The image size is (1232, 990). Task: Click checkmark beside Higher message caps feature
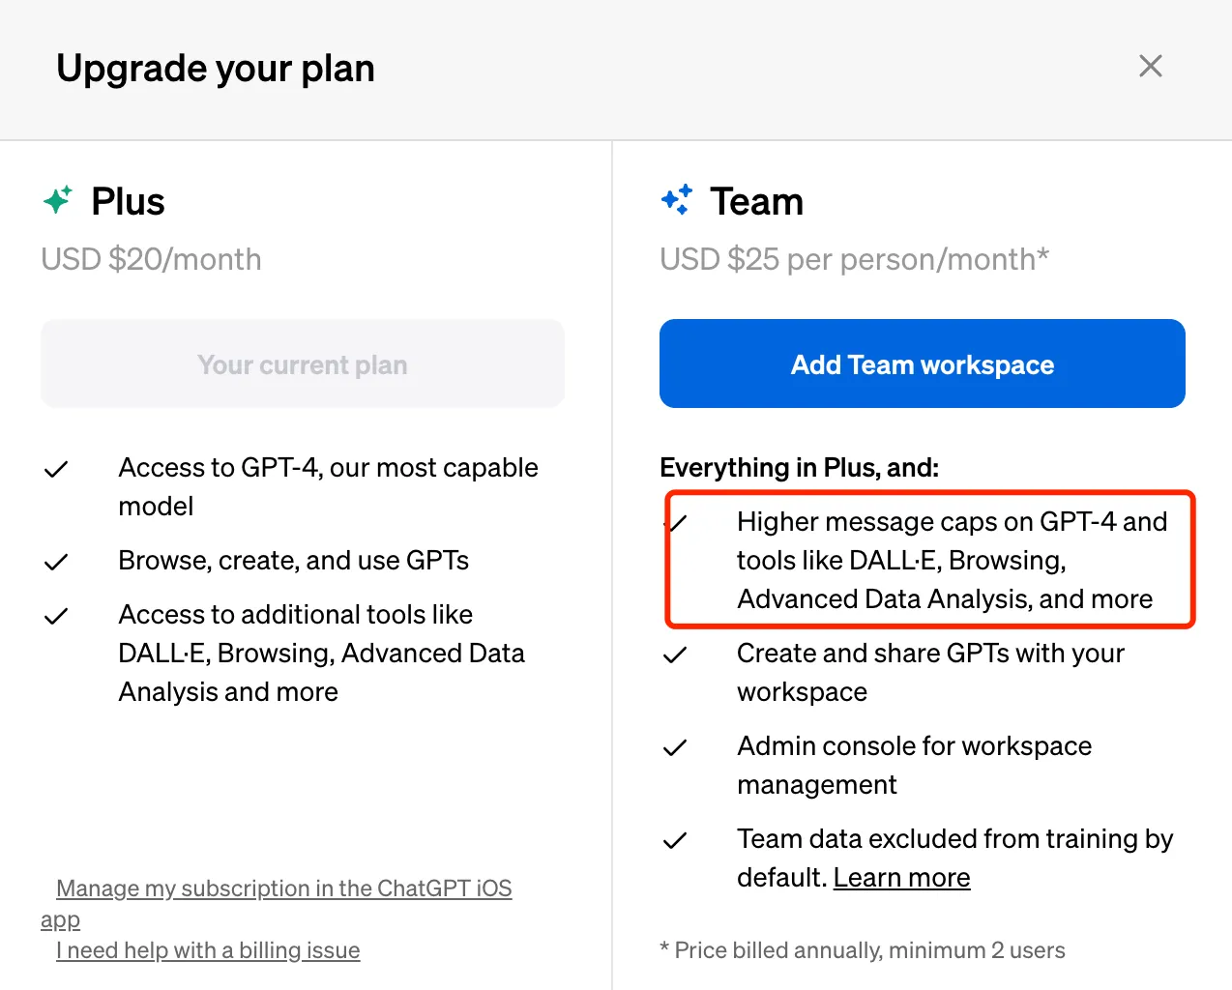[676, 524]
